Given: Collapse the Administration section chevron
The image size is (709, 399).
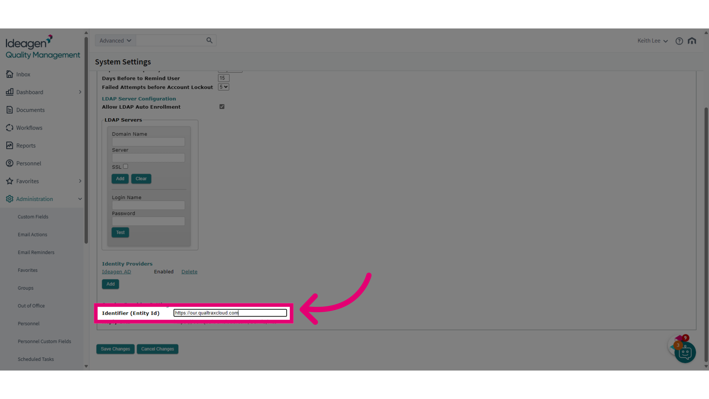Looking at the screenshot, I should point(80,199).
